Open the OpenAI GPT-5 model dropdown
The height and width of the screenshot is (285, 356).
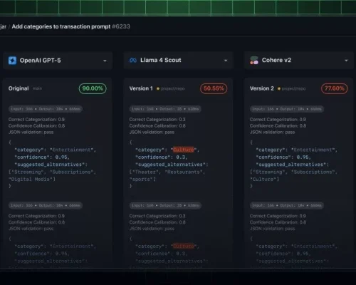point(58,61)
